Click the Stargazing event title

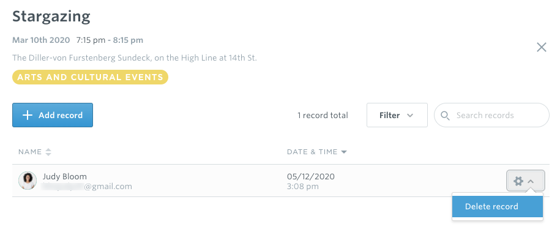pyautogui.click(x=51, y=17)
